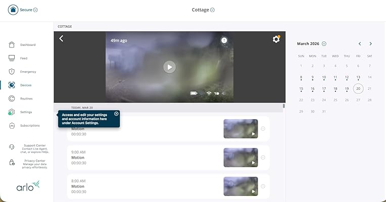Image resolution: width=386 pixels, height=202 pixels.
Task: Go back with the left arrow
Action: coord(61,38)
